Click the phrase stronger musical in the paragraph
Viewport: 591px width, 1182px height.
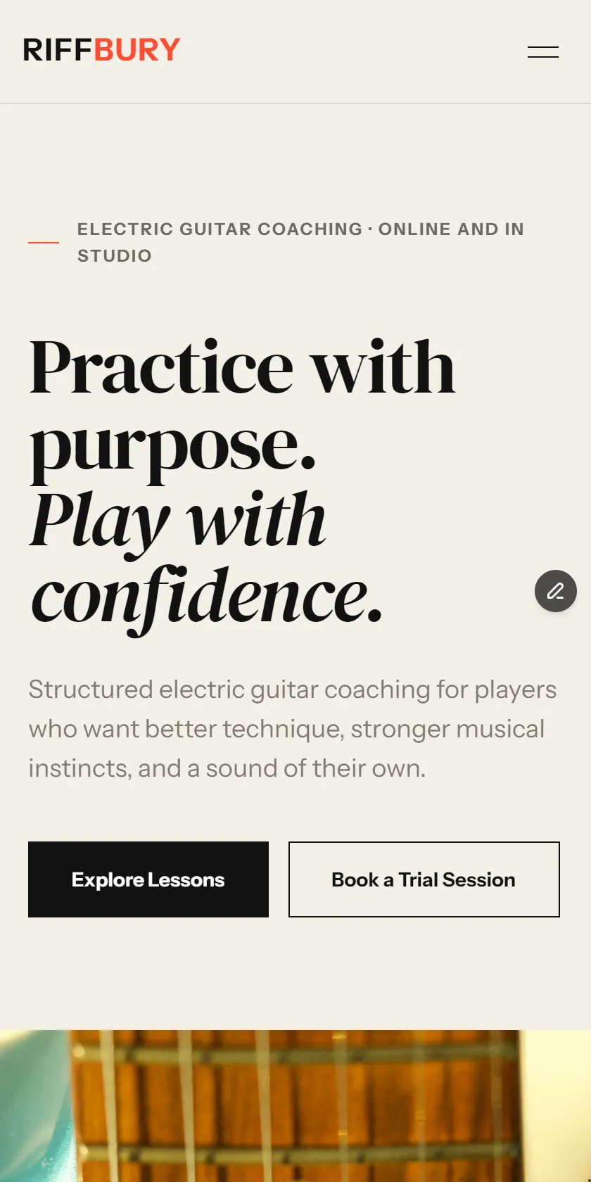447,729
